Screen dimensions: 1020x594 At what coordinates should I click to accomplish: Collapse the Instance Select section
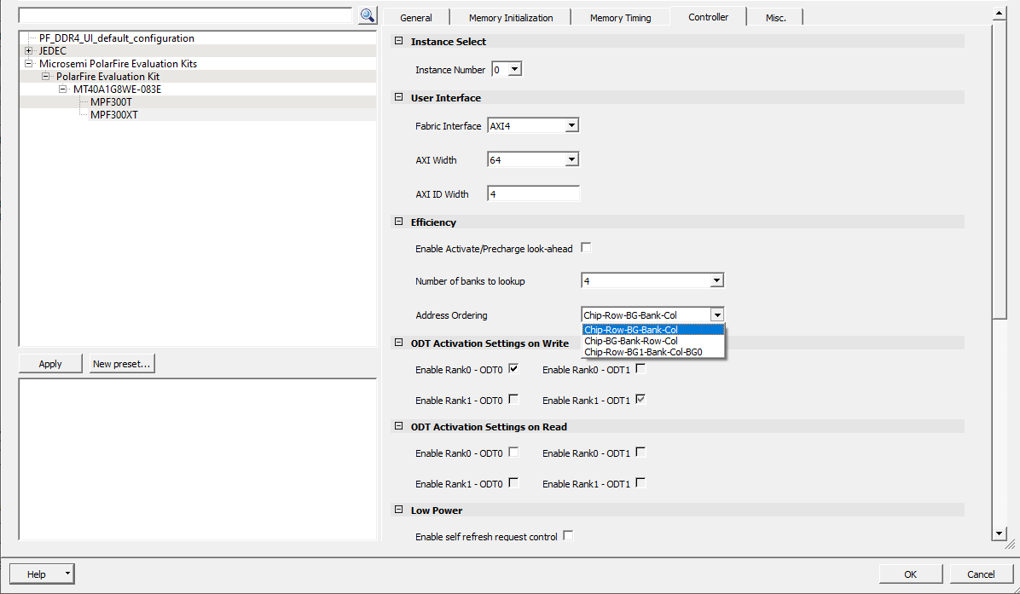pos(398,42)
